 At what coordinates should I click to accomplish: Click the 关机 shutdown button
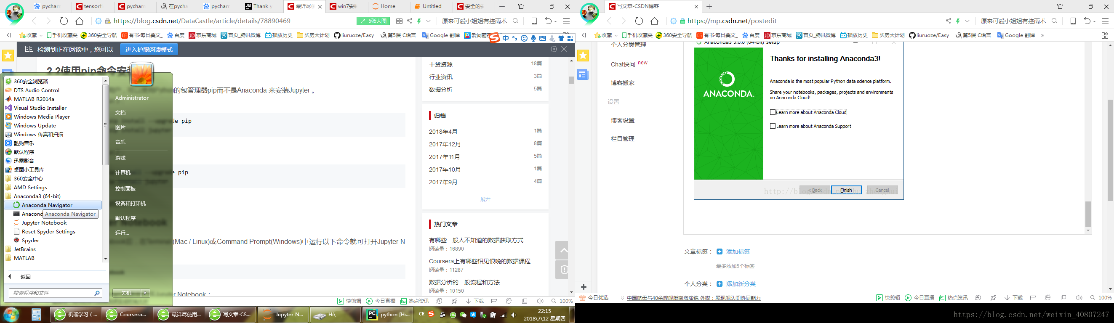(x=126, y=293)
